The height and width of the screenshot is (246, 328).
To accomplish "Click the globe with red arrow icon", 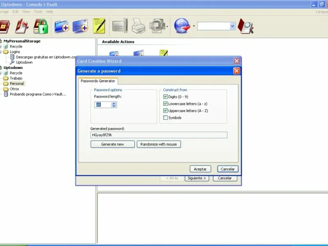I will coord(182,26).
